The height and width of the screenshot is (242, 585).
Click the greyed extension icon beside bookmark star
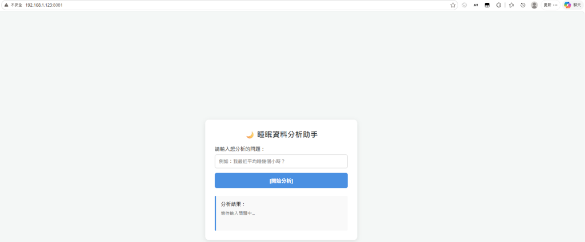(x=464, y=5)
